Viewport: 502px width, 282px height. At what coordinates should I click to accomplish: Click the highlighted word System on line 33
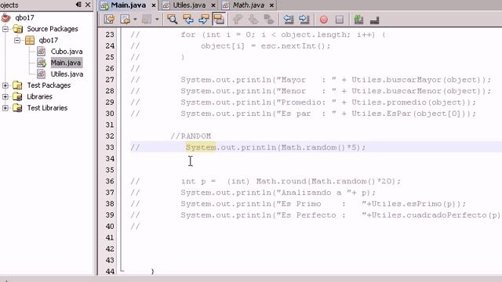point(201,147)
